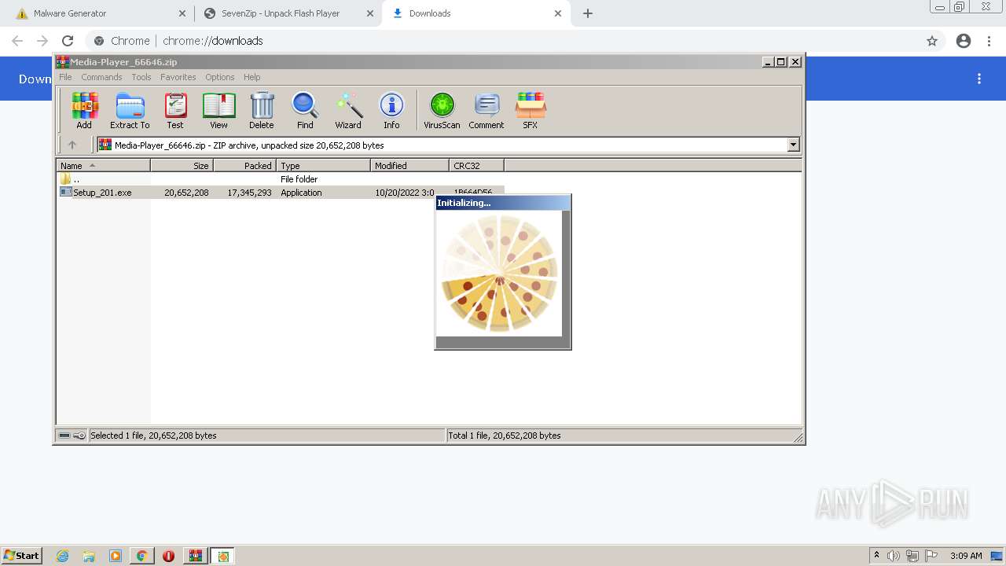
Task: Run Test on the archive
Action: tap(175, 110)
